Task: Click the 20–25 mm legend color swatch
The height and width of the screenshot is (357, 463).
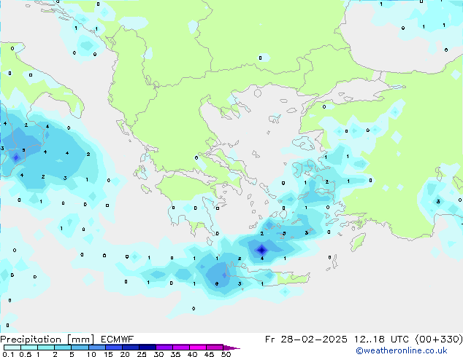Action: (x=130, y=348)
